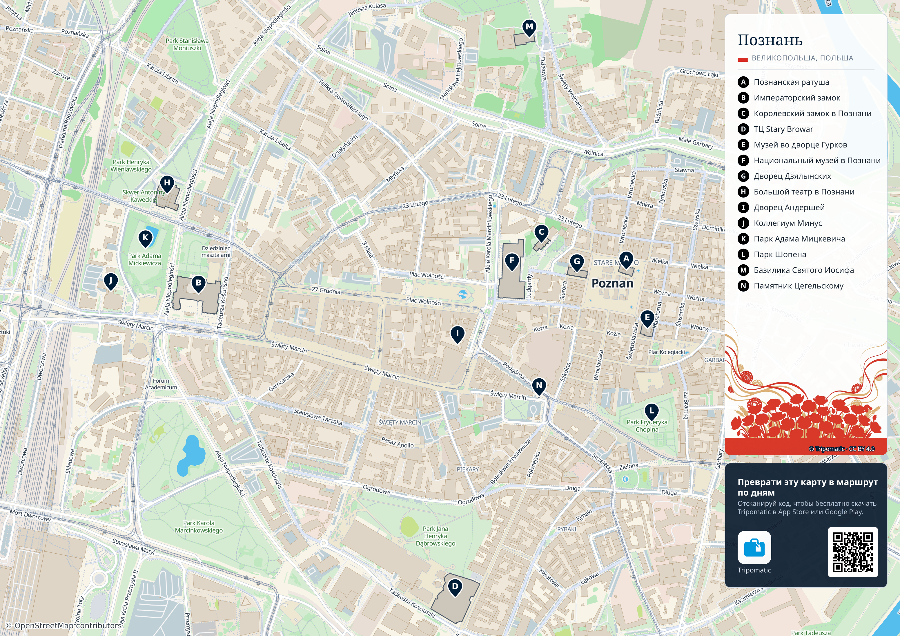Click the fountain icon near Zielona street
900x636 pixels.
point(625,479)
